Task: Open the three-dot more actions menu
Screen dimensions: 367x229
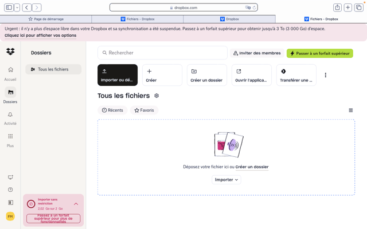Action: [326, 75]
